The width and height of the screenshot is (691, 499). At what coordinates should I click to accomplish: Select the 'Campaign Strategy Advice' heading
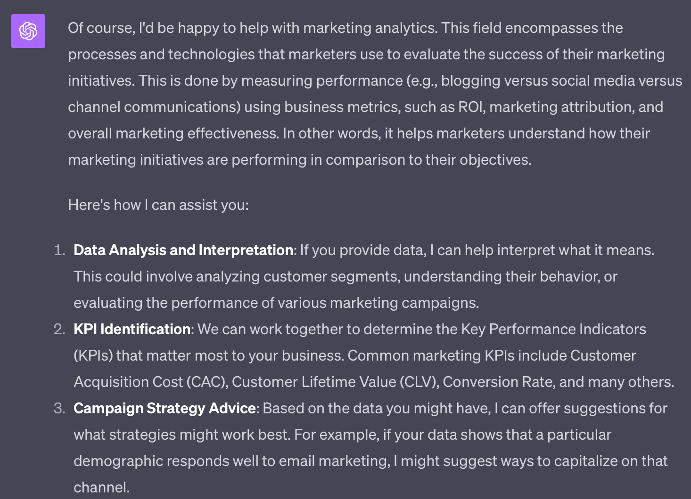[x=164, y=408]
